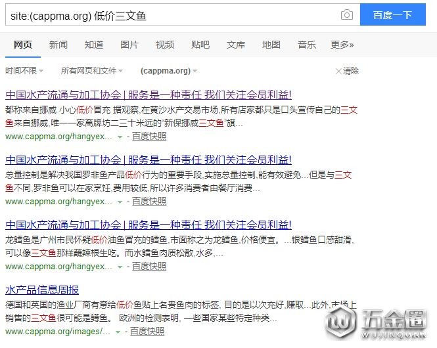Image resolution: width=437 pixels, height=348 pixels.
Task: Open the 知道 tab
Action: tap(94, 45)
